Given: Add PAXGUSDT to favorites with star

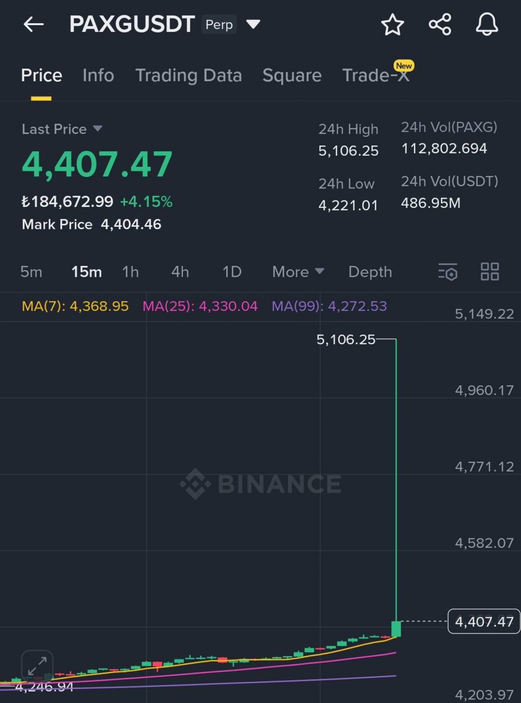Looking at the screenshot, I should (x=392, y=24).
